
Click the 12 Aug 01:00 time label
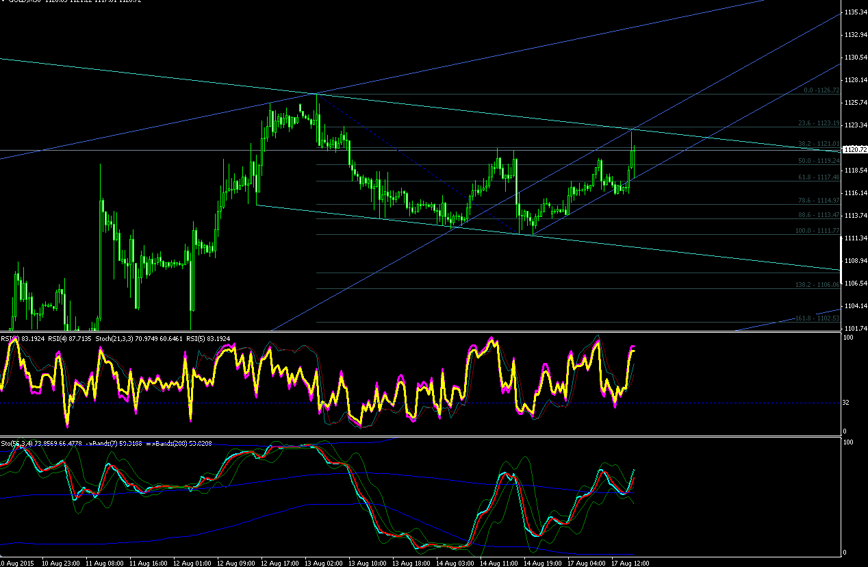pos(192,563)
